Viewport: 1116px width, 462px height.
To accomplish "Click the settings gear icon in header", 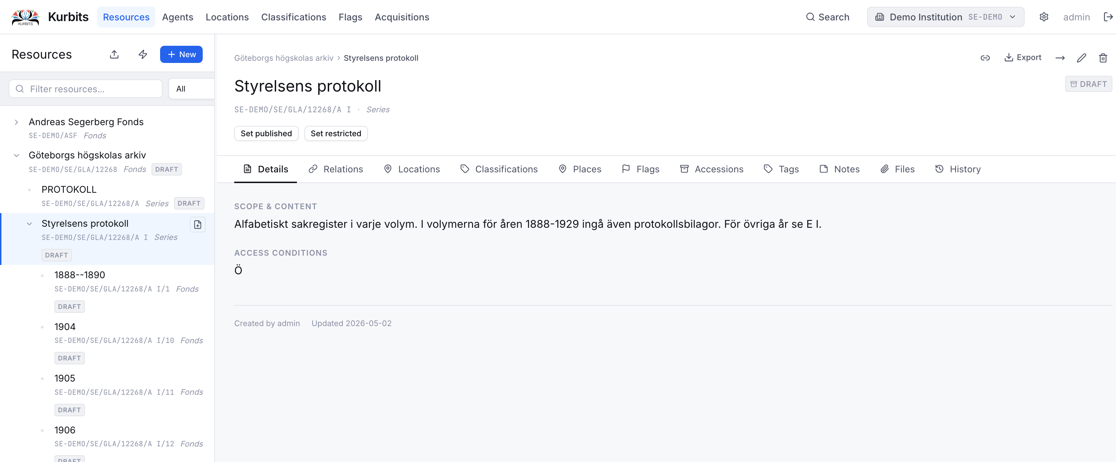I will tap(1044, 17).
